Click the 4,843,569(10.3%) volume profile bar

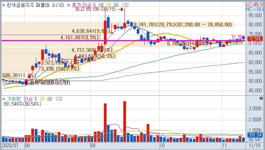pos(59,56)
